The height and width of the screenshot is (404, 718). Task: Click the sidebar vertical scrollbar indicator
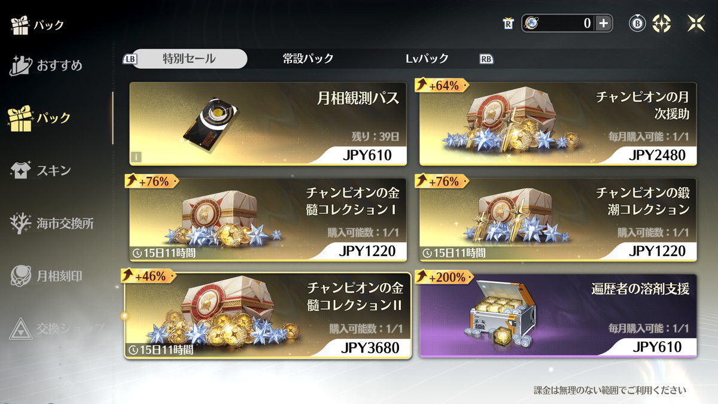(112, 118)
